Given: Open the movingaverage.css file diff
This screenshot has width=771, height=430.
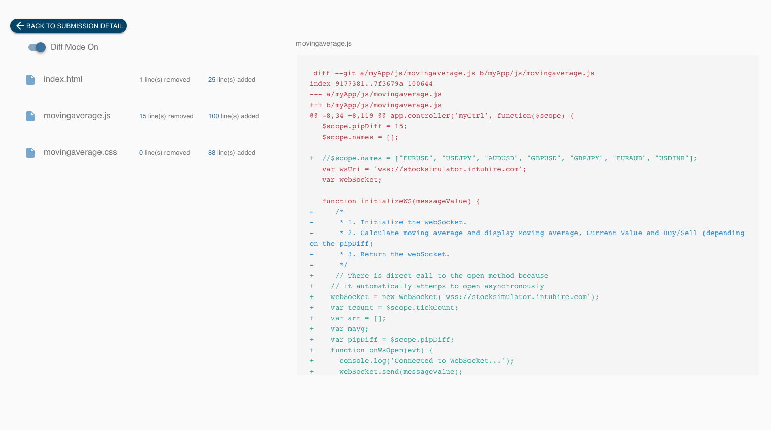Looking at the screenshot, I should click(80, 152).
